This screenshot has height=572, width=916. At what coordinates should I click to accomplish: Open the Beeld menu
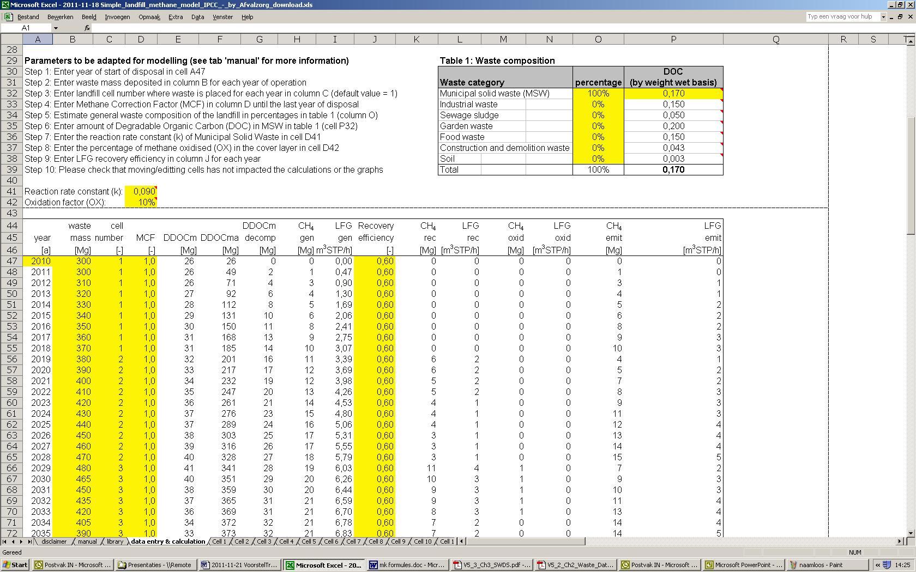(x=89, y=17)
